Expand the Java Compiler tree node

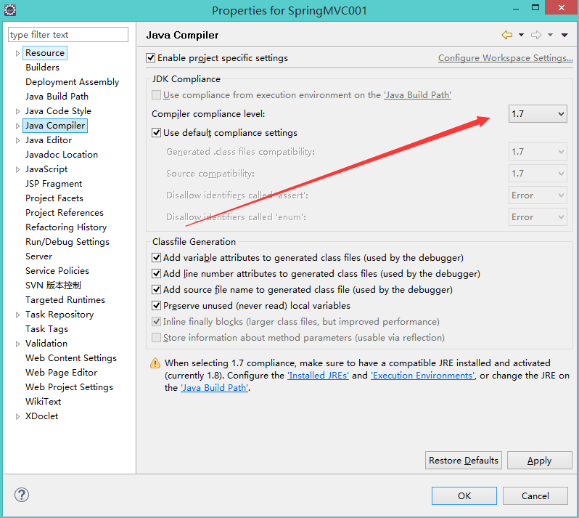[17, 126]
